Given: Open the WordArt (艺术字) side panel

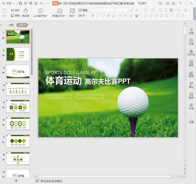Looking at the screenshot, I should tap(191, 53).
